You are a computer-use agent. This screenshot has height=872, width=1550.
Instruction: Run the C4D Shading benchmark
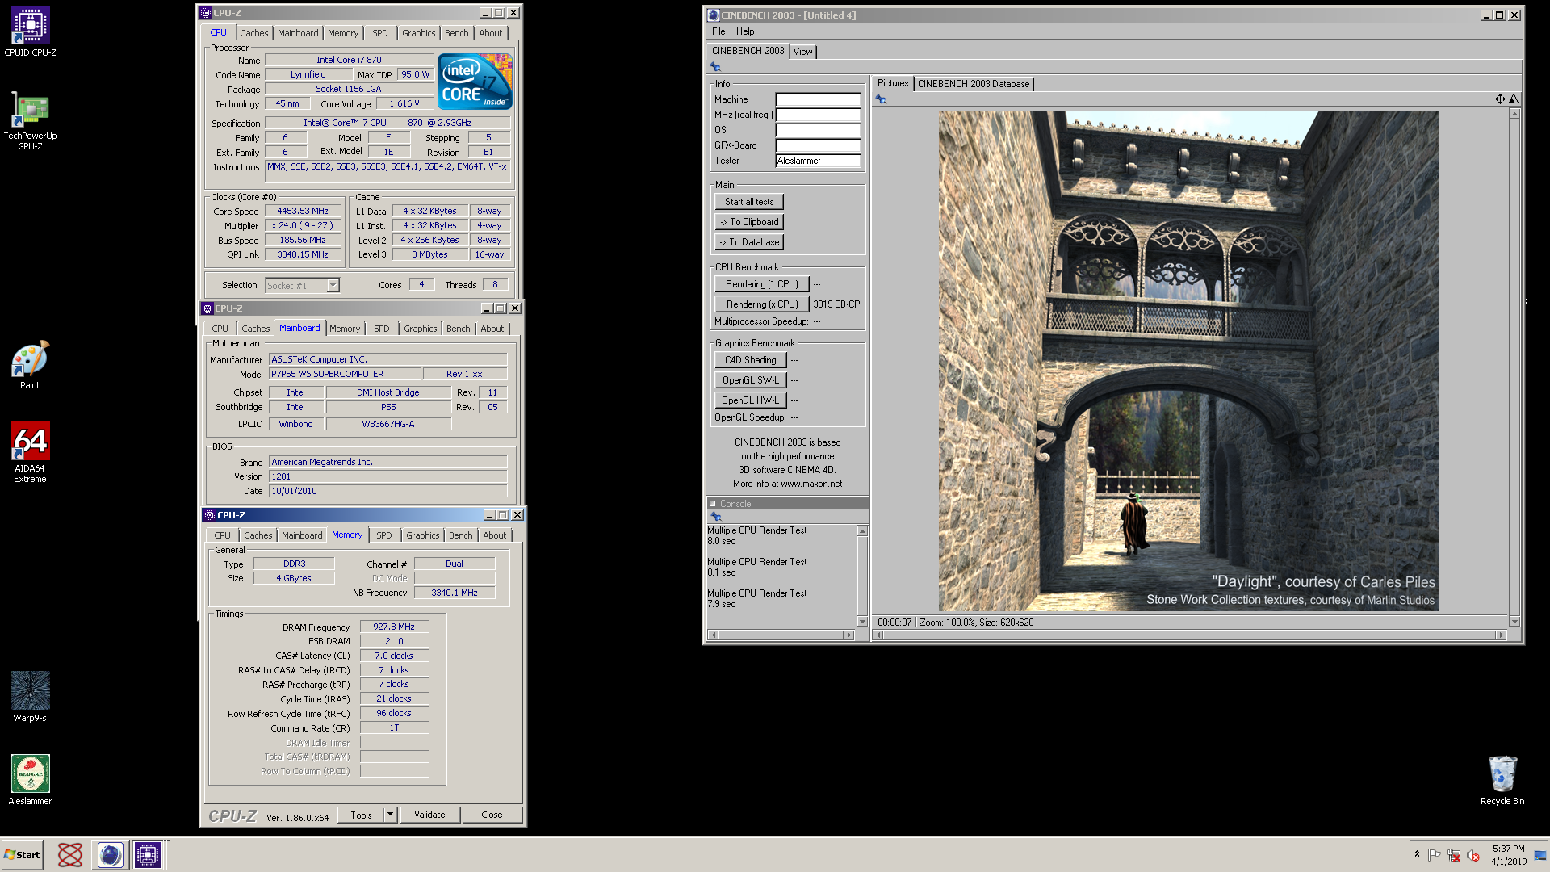click(x=750, y=360)
